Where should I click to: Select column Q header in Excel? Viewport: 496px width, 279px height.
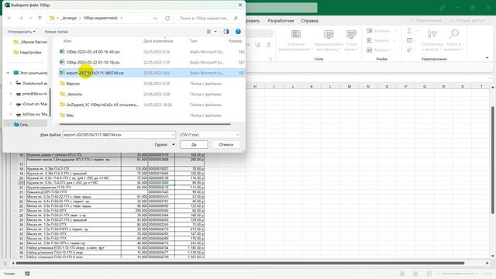(425, 86)
